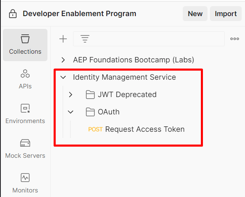This screenshot has width=245, height=197.
Task: Click the workspace lock icon
Action: 13,14
